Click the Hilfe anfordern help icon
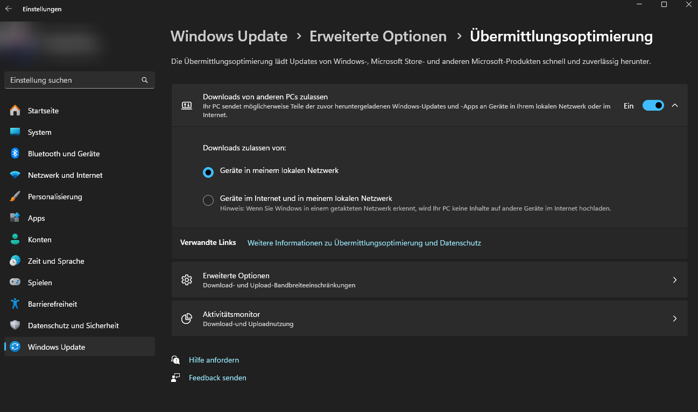 pyautogui.click(x=175, y=360)
